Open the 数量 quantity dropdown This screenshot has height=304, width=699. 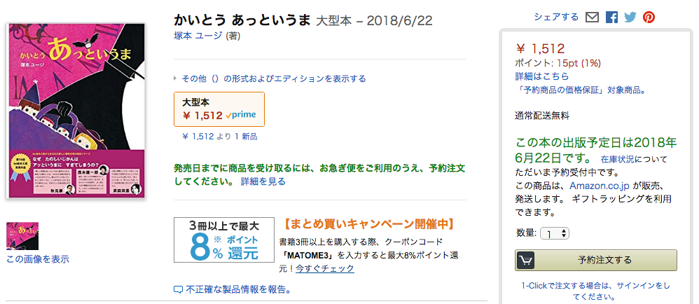coord(555,233)
